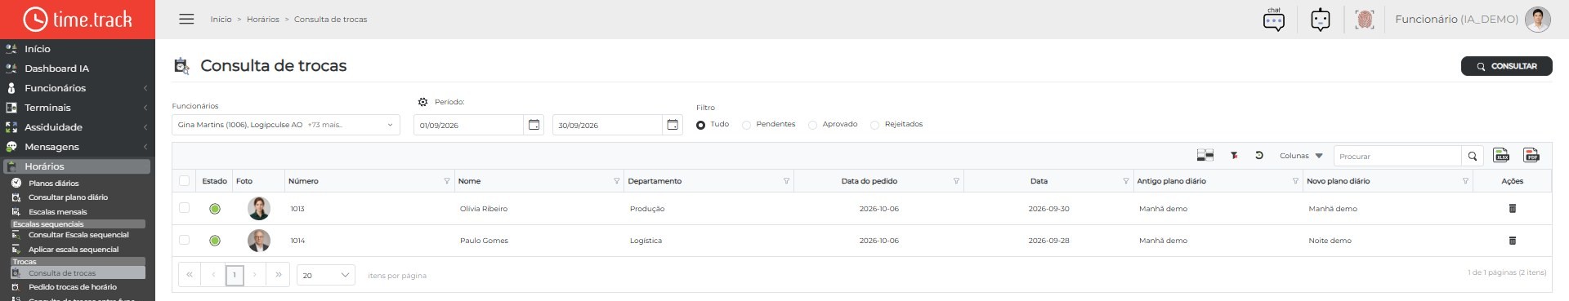This screenshot has height=301, width=1569.
Task: Open the chat icon in header
Action: tap(1274, 20)
